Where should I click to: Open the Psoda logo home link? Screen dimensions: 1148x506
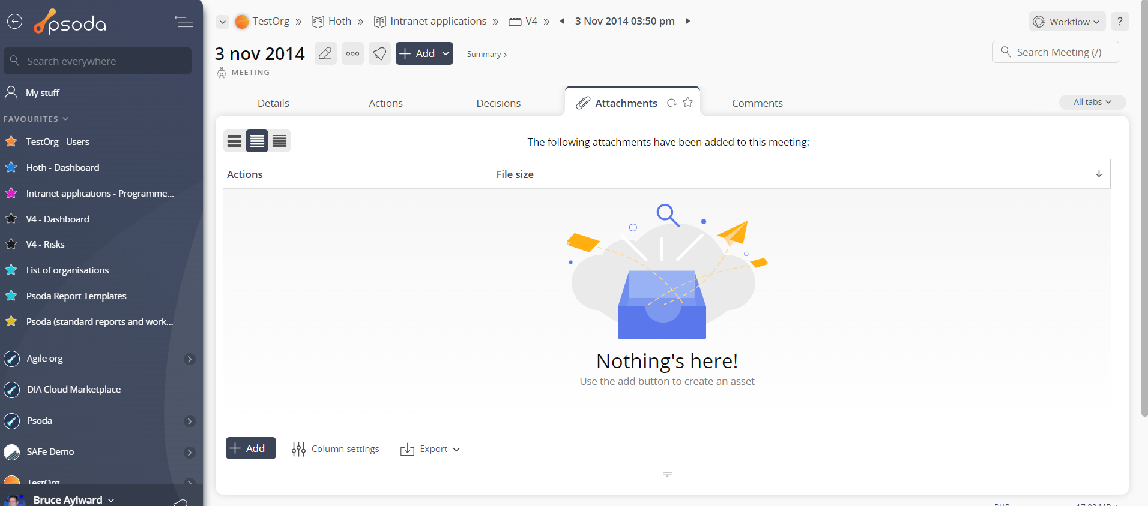(70, 22)
